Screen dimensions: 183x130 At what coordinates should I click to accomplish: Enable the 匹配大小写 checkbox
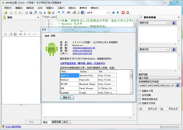[x=140, y=91]
